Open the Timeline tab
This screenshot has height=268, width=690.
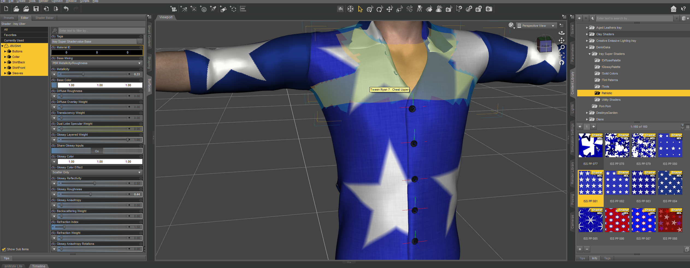point(39,266)
